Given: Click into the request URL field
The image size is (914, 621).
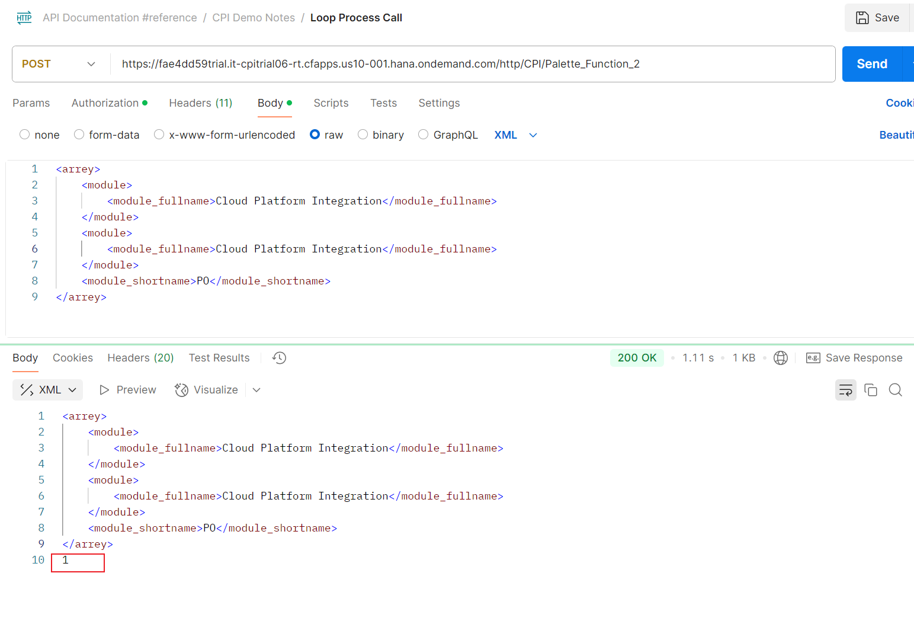Looking at the screenshot, I should point(473,64).
